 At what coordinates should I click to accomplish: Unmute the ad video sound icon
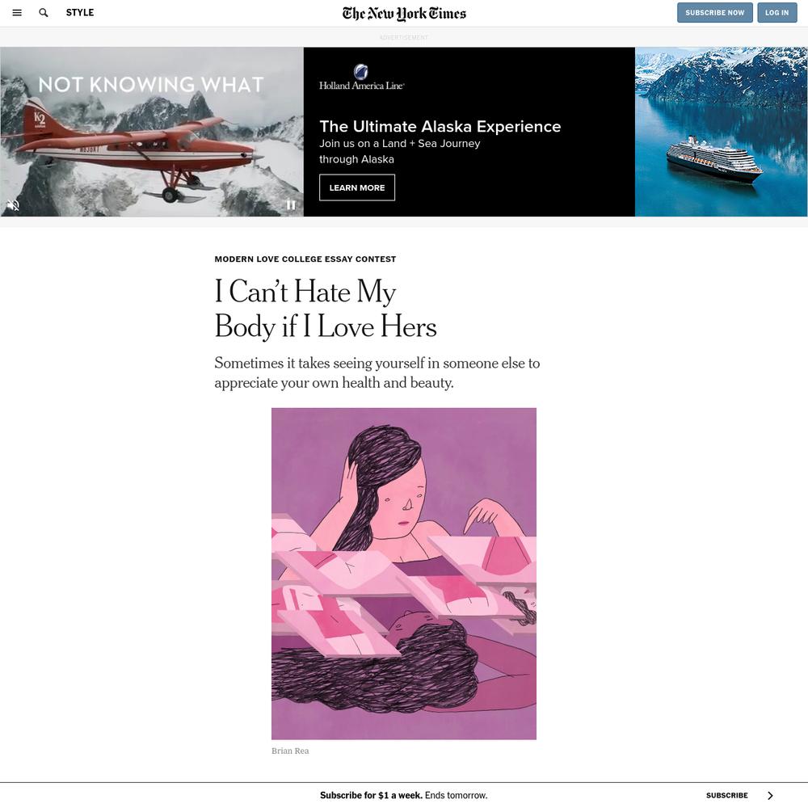pos(13,205)
